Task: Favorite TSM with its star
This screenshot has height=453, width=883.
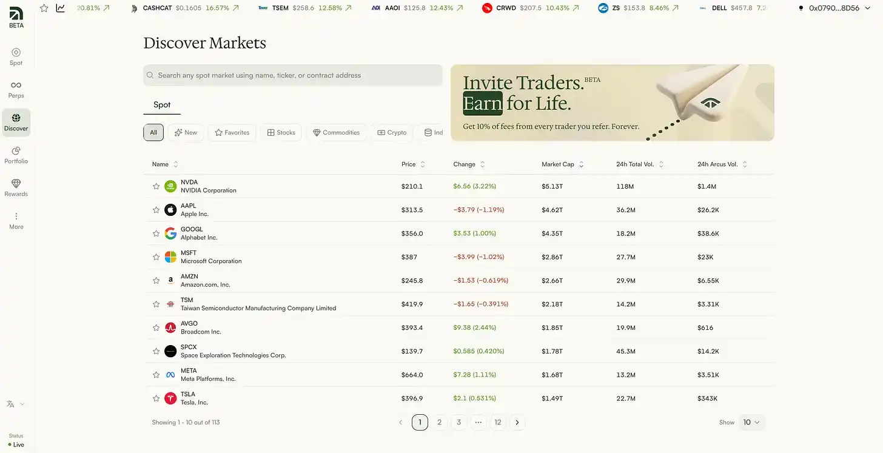Action: click(x=156, y=304)
